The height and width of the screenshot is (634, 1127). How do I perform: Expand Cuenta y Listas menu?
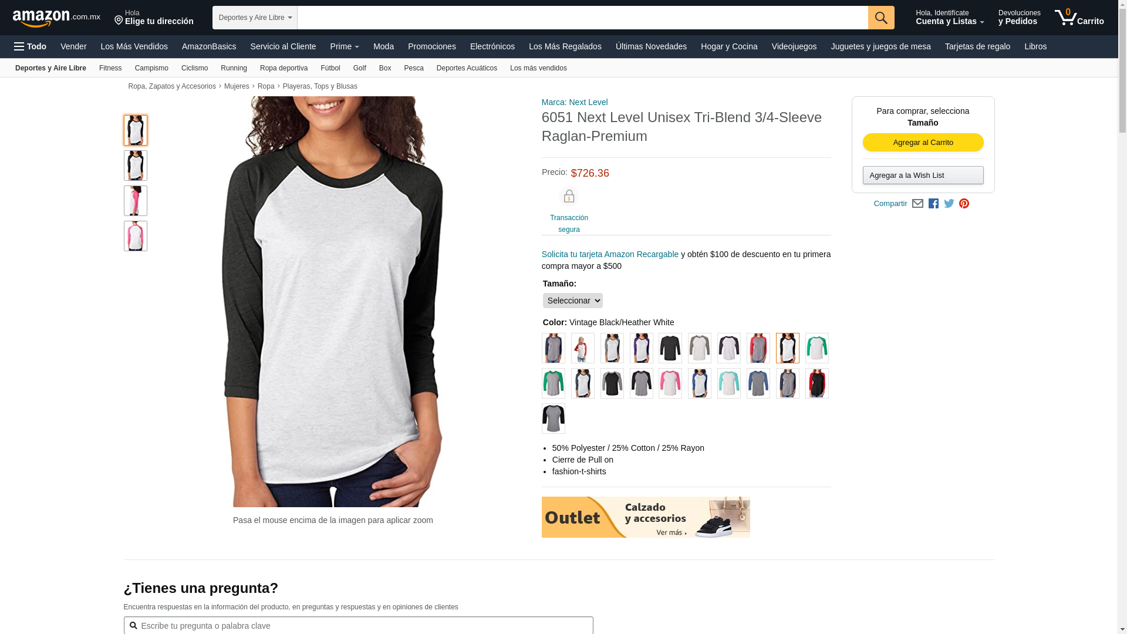click(x=950, y=18)
